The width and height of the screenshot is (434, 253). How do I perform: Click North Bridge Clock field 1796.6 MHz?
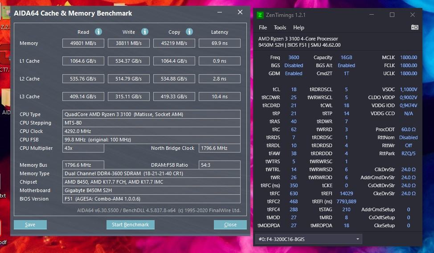click(220, 148)
